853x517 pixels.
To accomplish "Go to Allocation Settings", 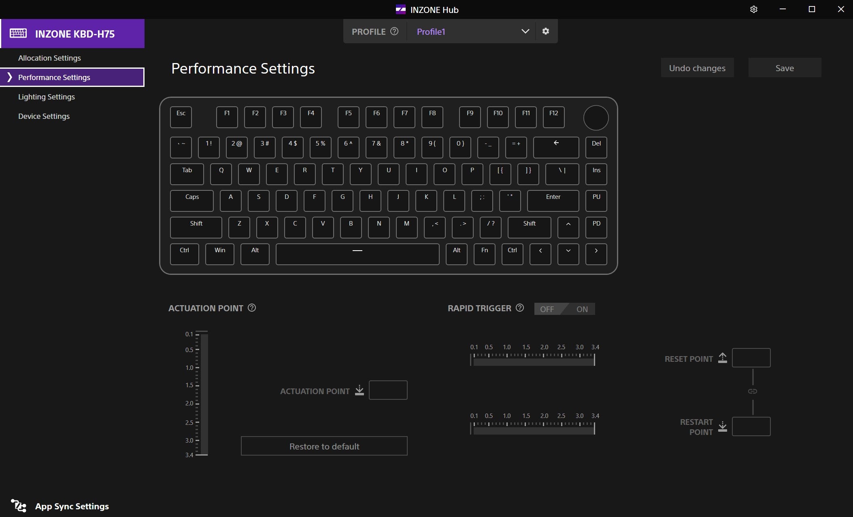I will [x=49, y=58].
